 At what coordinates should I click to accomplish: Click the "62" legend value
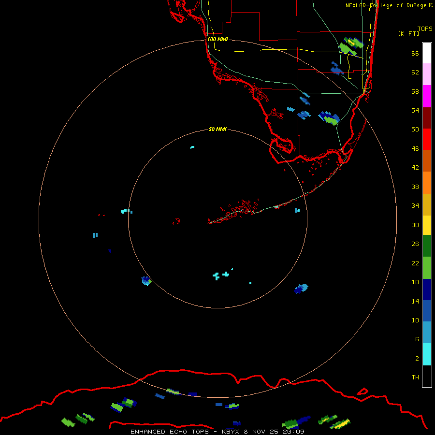415,72
